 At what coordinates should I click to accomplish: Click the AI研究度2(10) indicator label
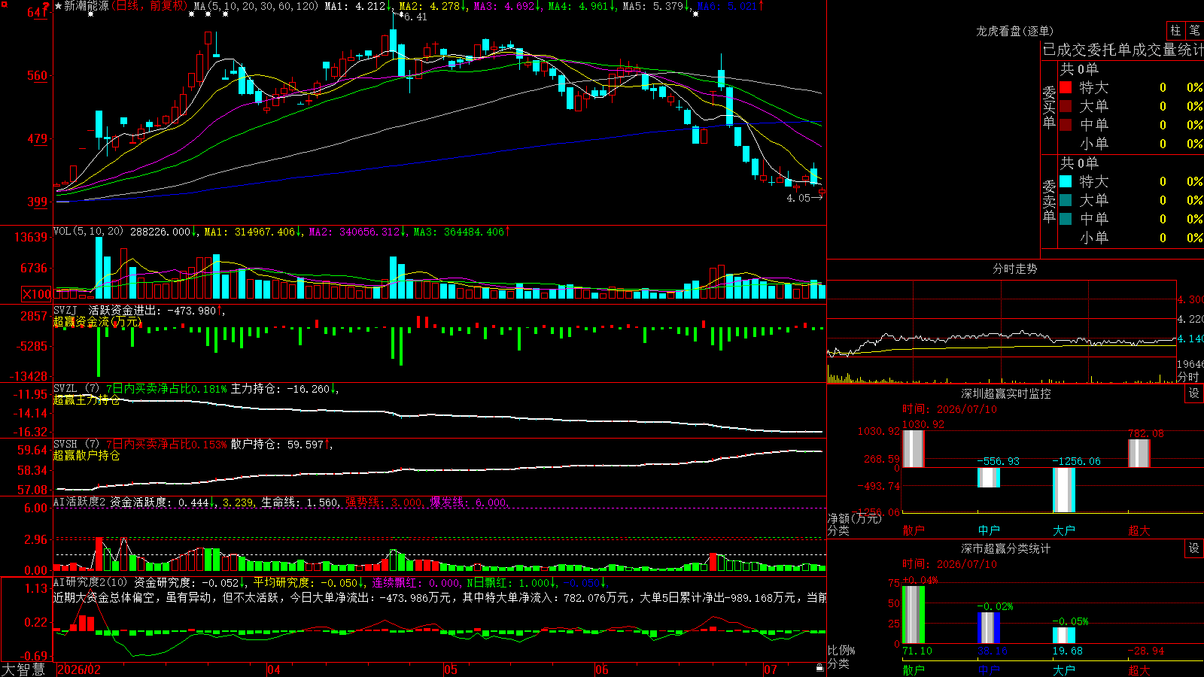point(90,582)
